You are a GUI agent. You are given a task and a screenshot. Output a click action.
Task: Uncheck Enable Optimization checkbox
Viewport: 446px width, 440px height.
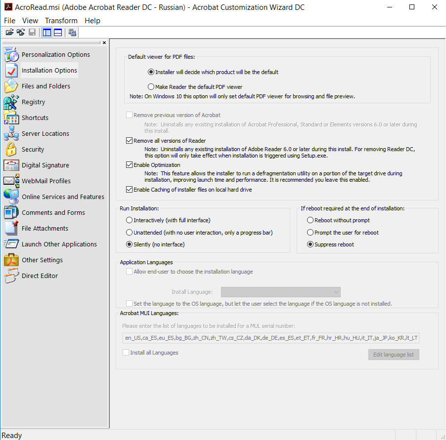point(129,165)
